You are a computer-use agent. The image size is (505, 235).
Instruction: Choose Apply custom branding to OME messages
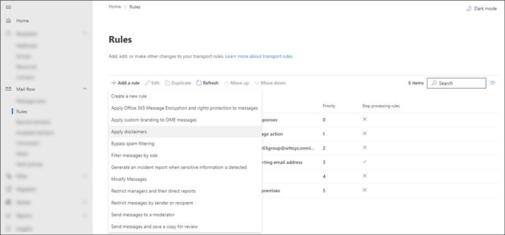pyautogui.click(x=185, y=120)
